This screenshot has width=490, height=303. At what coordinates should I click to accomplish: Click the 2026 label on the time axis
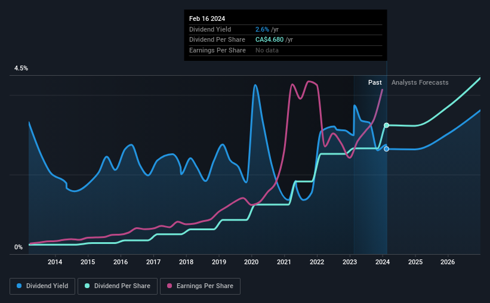448,262
